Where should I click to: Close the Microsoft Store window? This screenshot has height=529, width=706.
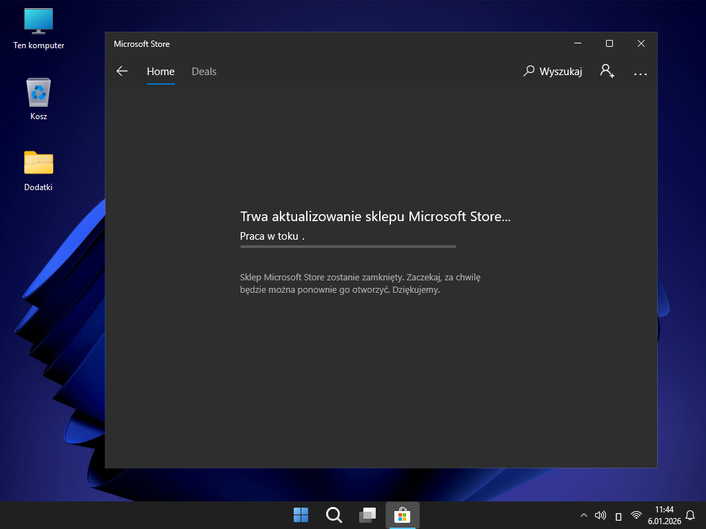(x=641, y=43)
